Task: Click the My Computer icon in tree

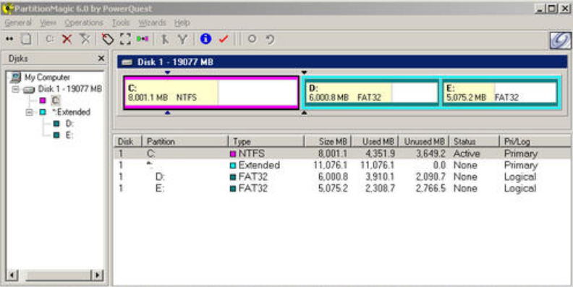Action: [16, 77]
